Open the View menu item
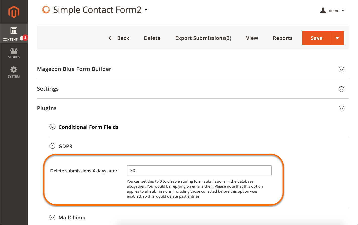Image resolution: width=358 pixels, height=225 pixels. (x=252, y=38)
